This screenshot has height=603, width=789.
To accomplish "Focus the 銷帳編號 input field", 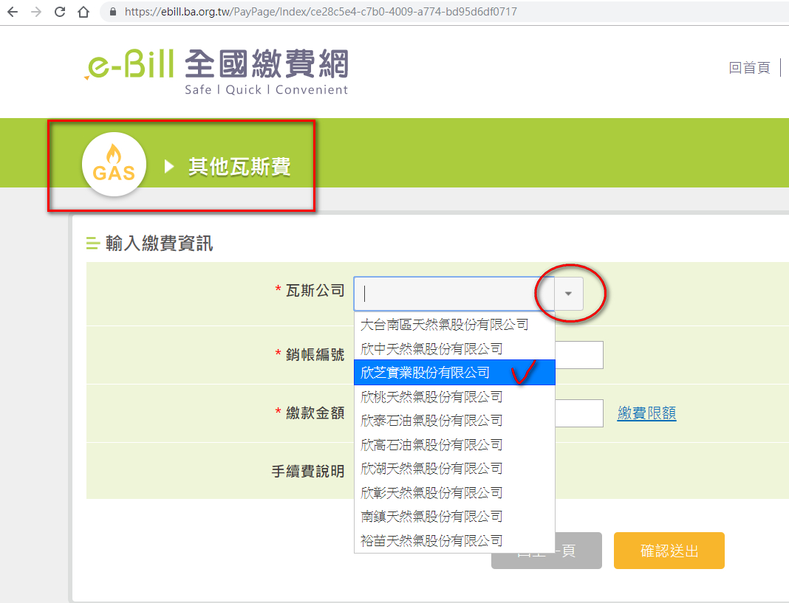I will point(579,355).
